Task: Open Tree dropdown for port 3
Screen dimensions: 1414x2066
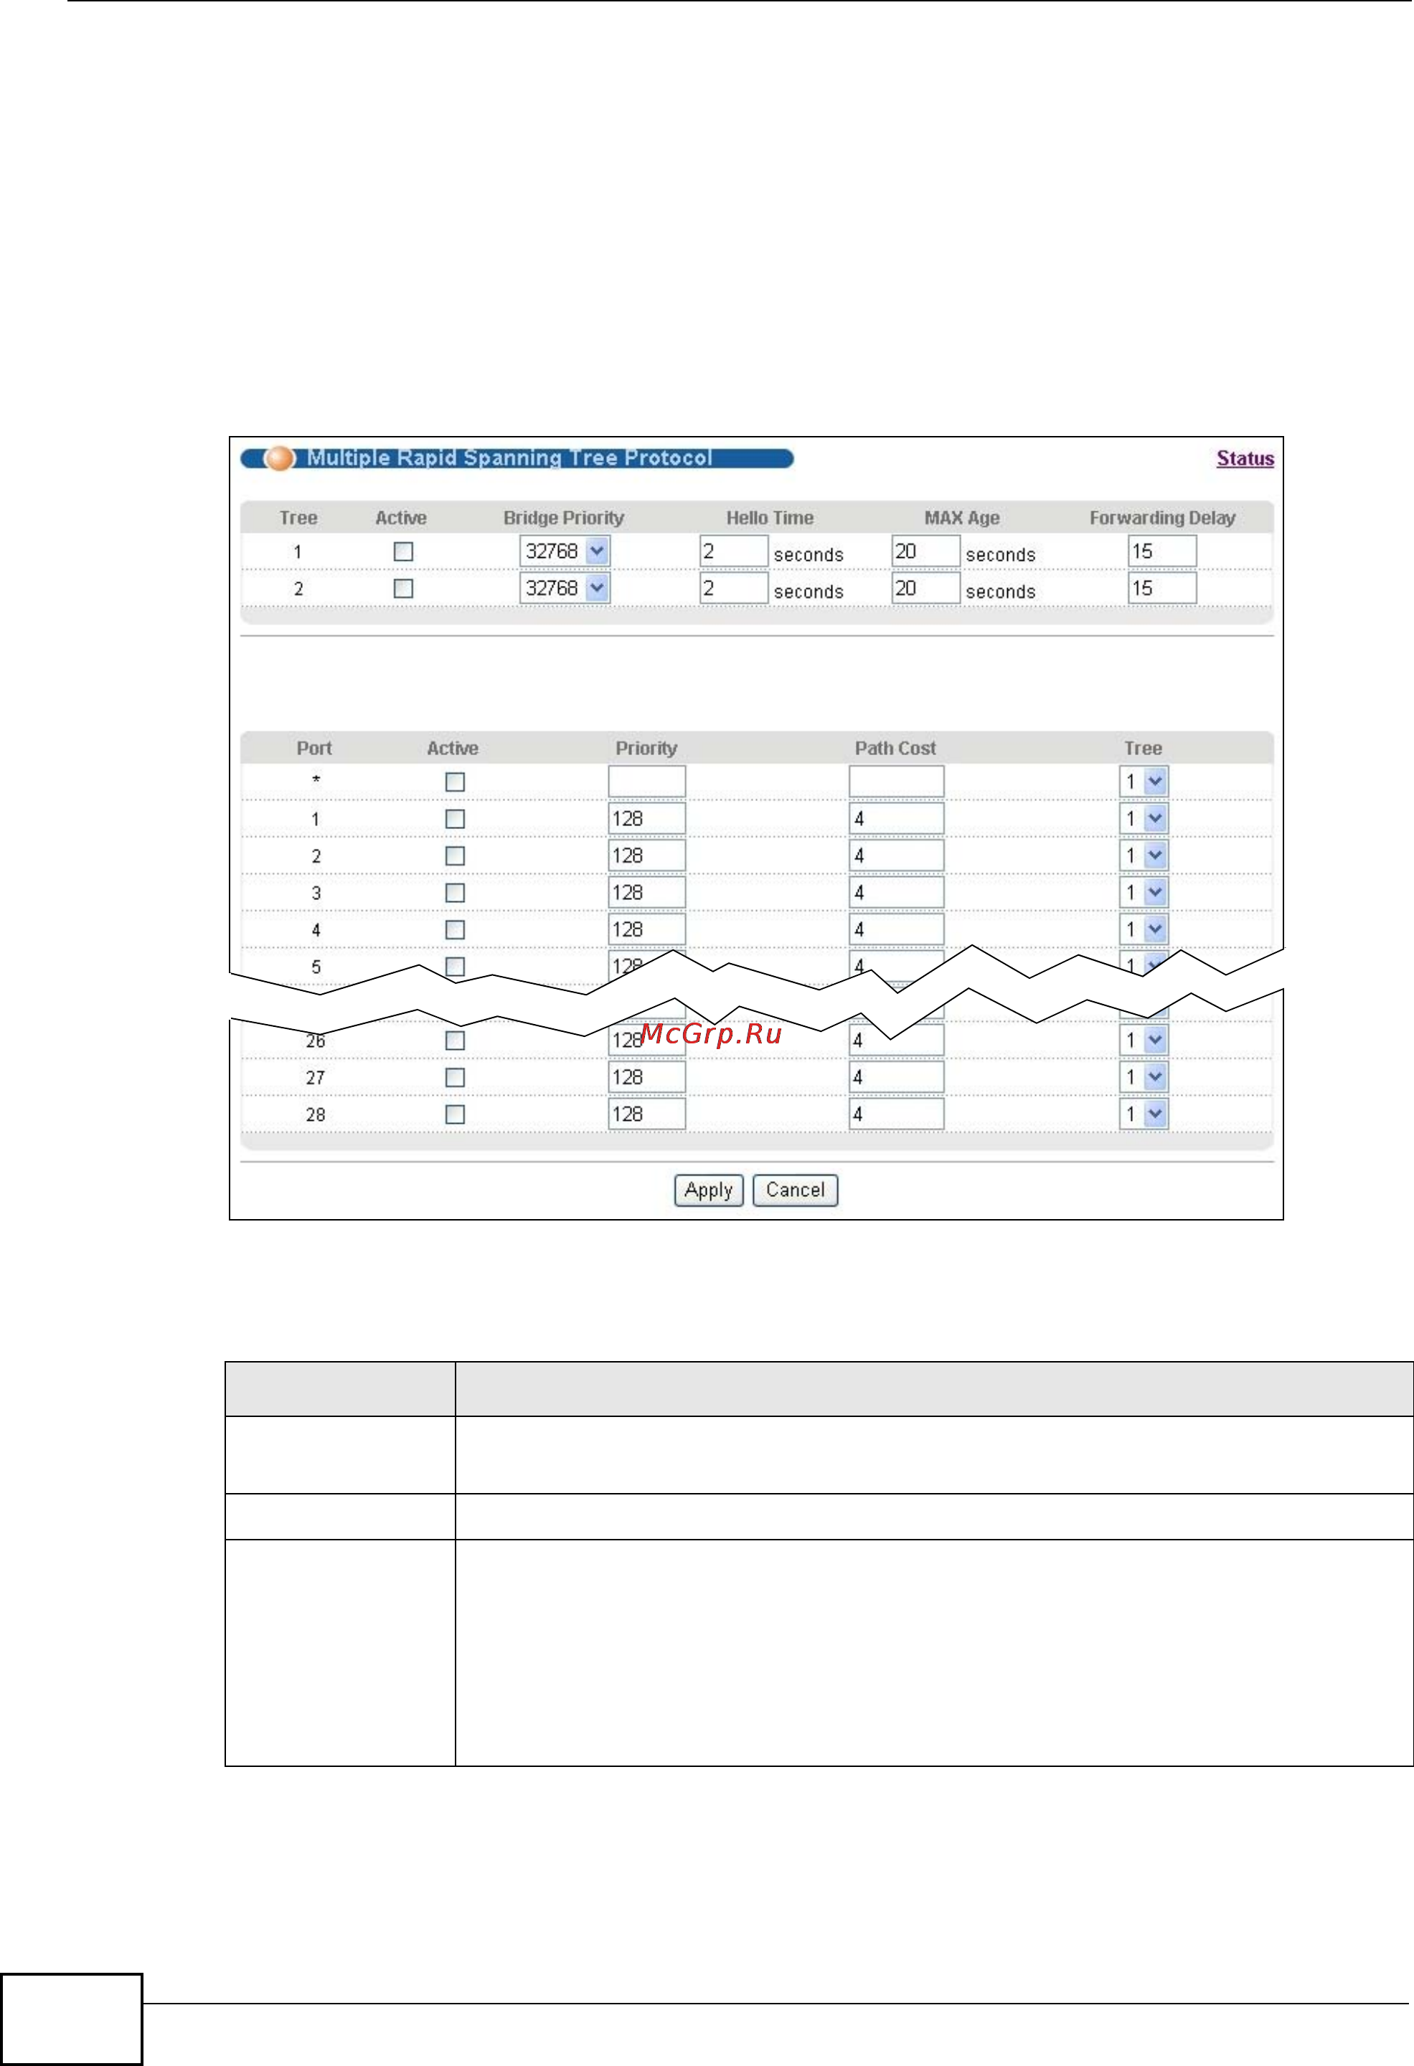Action: point(1144,893)
